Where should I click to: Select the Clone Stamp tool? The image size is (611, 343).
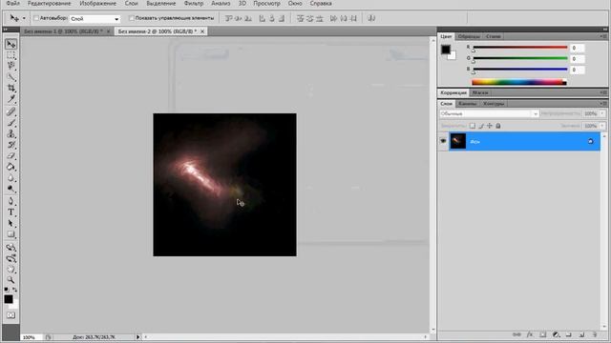(x=11, y=133)
